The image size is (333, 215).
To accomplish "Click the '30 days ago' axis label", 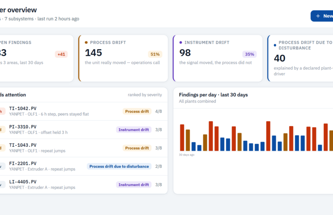I will point(187,155).
